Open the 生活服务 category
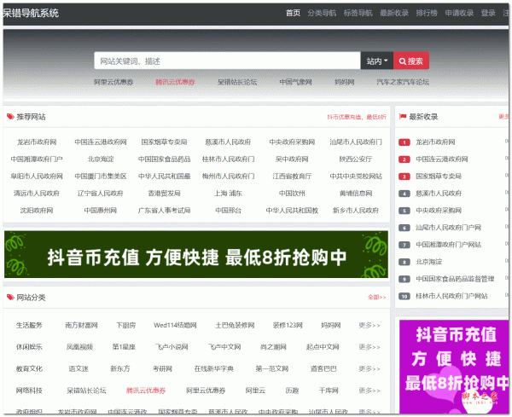The image size is (512, 417). 29,325
